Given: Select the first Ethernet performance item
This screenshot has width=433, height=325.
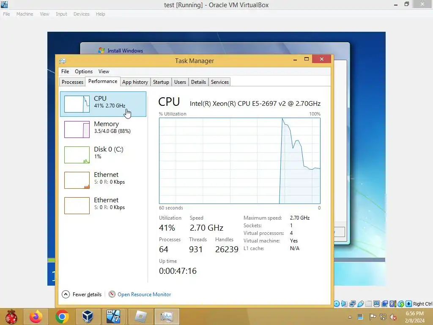Looking at the screenshot, I should [103, 180].
